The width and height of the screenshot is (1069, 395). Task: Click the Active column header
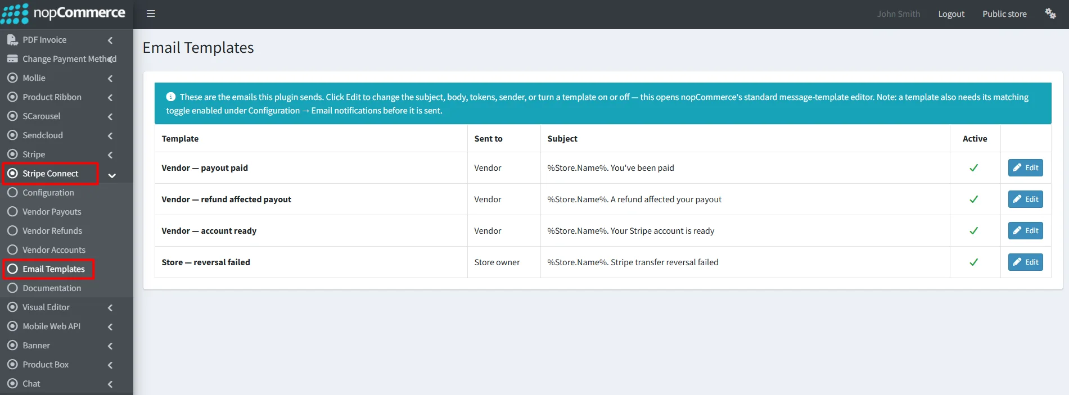(x=975, y=138)
